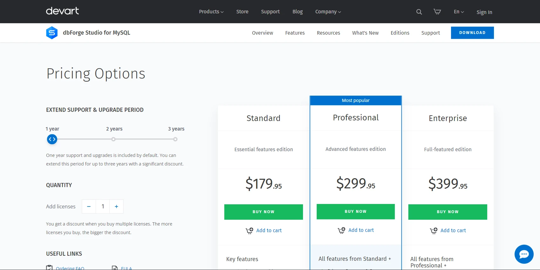Open the Ordering FAQ link
Image resolution: width=540 pixels, height=270 pixels.
tap(70, 268)
